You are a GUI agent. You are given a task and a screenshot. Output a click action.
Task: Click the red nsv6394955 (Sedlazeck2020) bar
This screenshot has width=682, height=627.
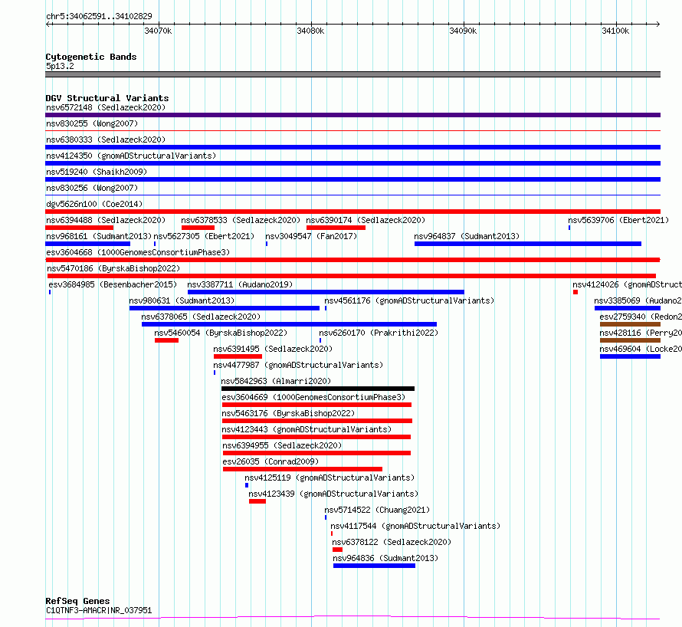[316, 453]
